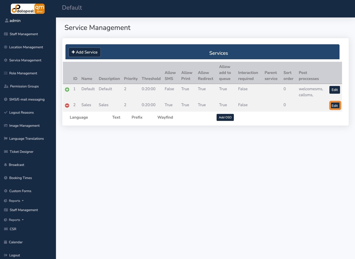Open SMS/E-mail messaging settings
The height and width of the screenshot is (259, 355).
[27, 99]
